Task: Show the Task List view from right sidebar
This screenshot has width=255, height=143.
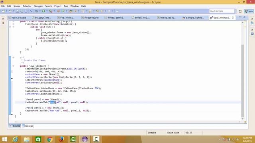Action: point(252,34)
